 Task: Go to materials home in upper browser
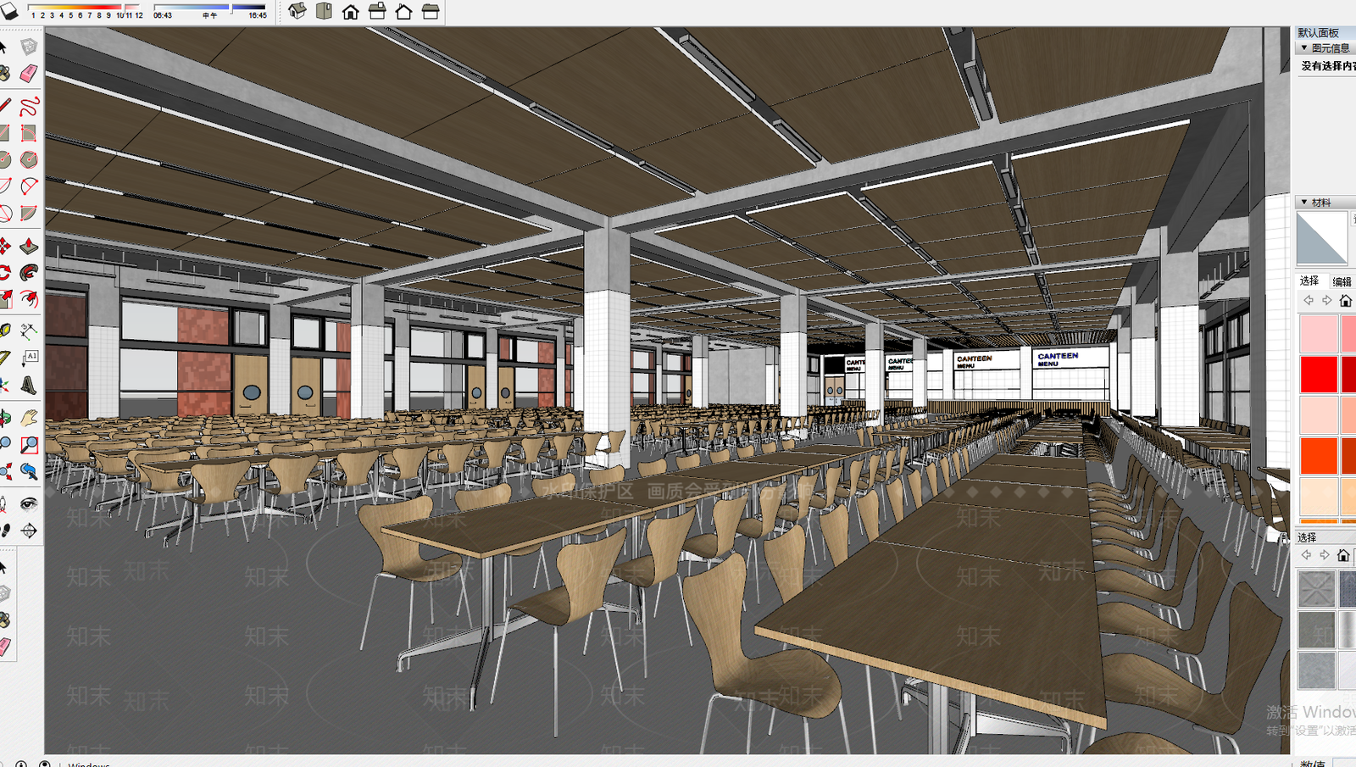point(1345,301)
